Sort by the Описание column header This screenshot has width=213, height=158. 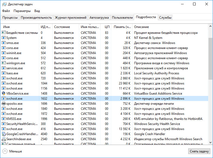[x=170, y=27]
